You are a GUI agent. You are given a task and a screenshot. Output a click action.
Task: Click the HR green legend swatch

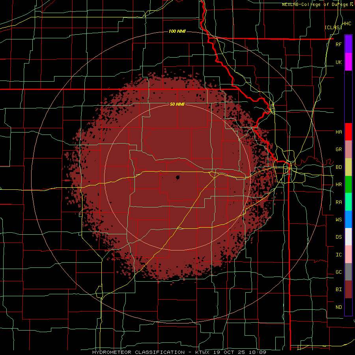point(348,184)
